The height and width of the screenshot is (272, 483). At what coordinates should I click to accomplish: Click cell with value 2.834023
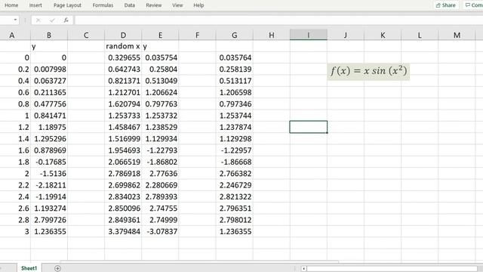[123, 196]
